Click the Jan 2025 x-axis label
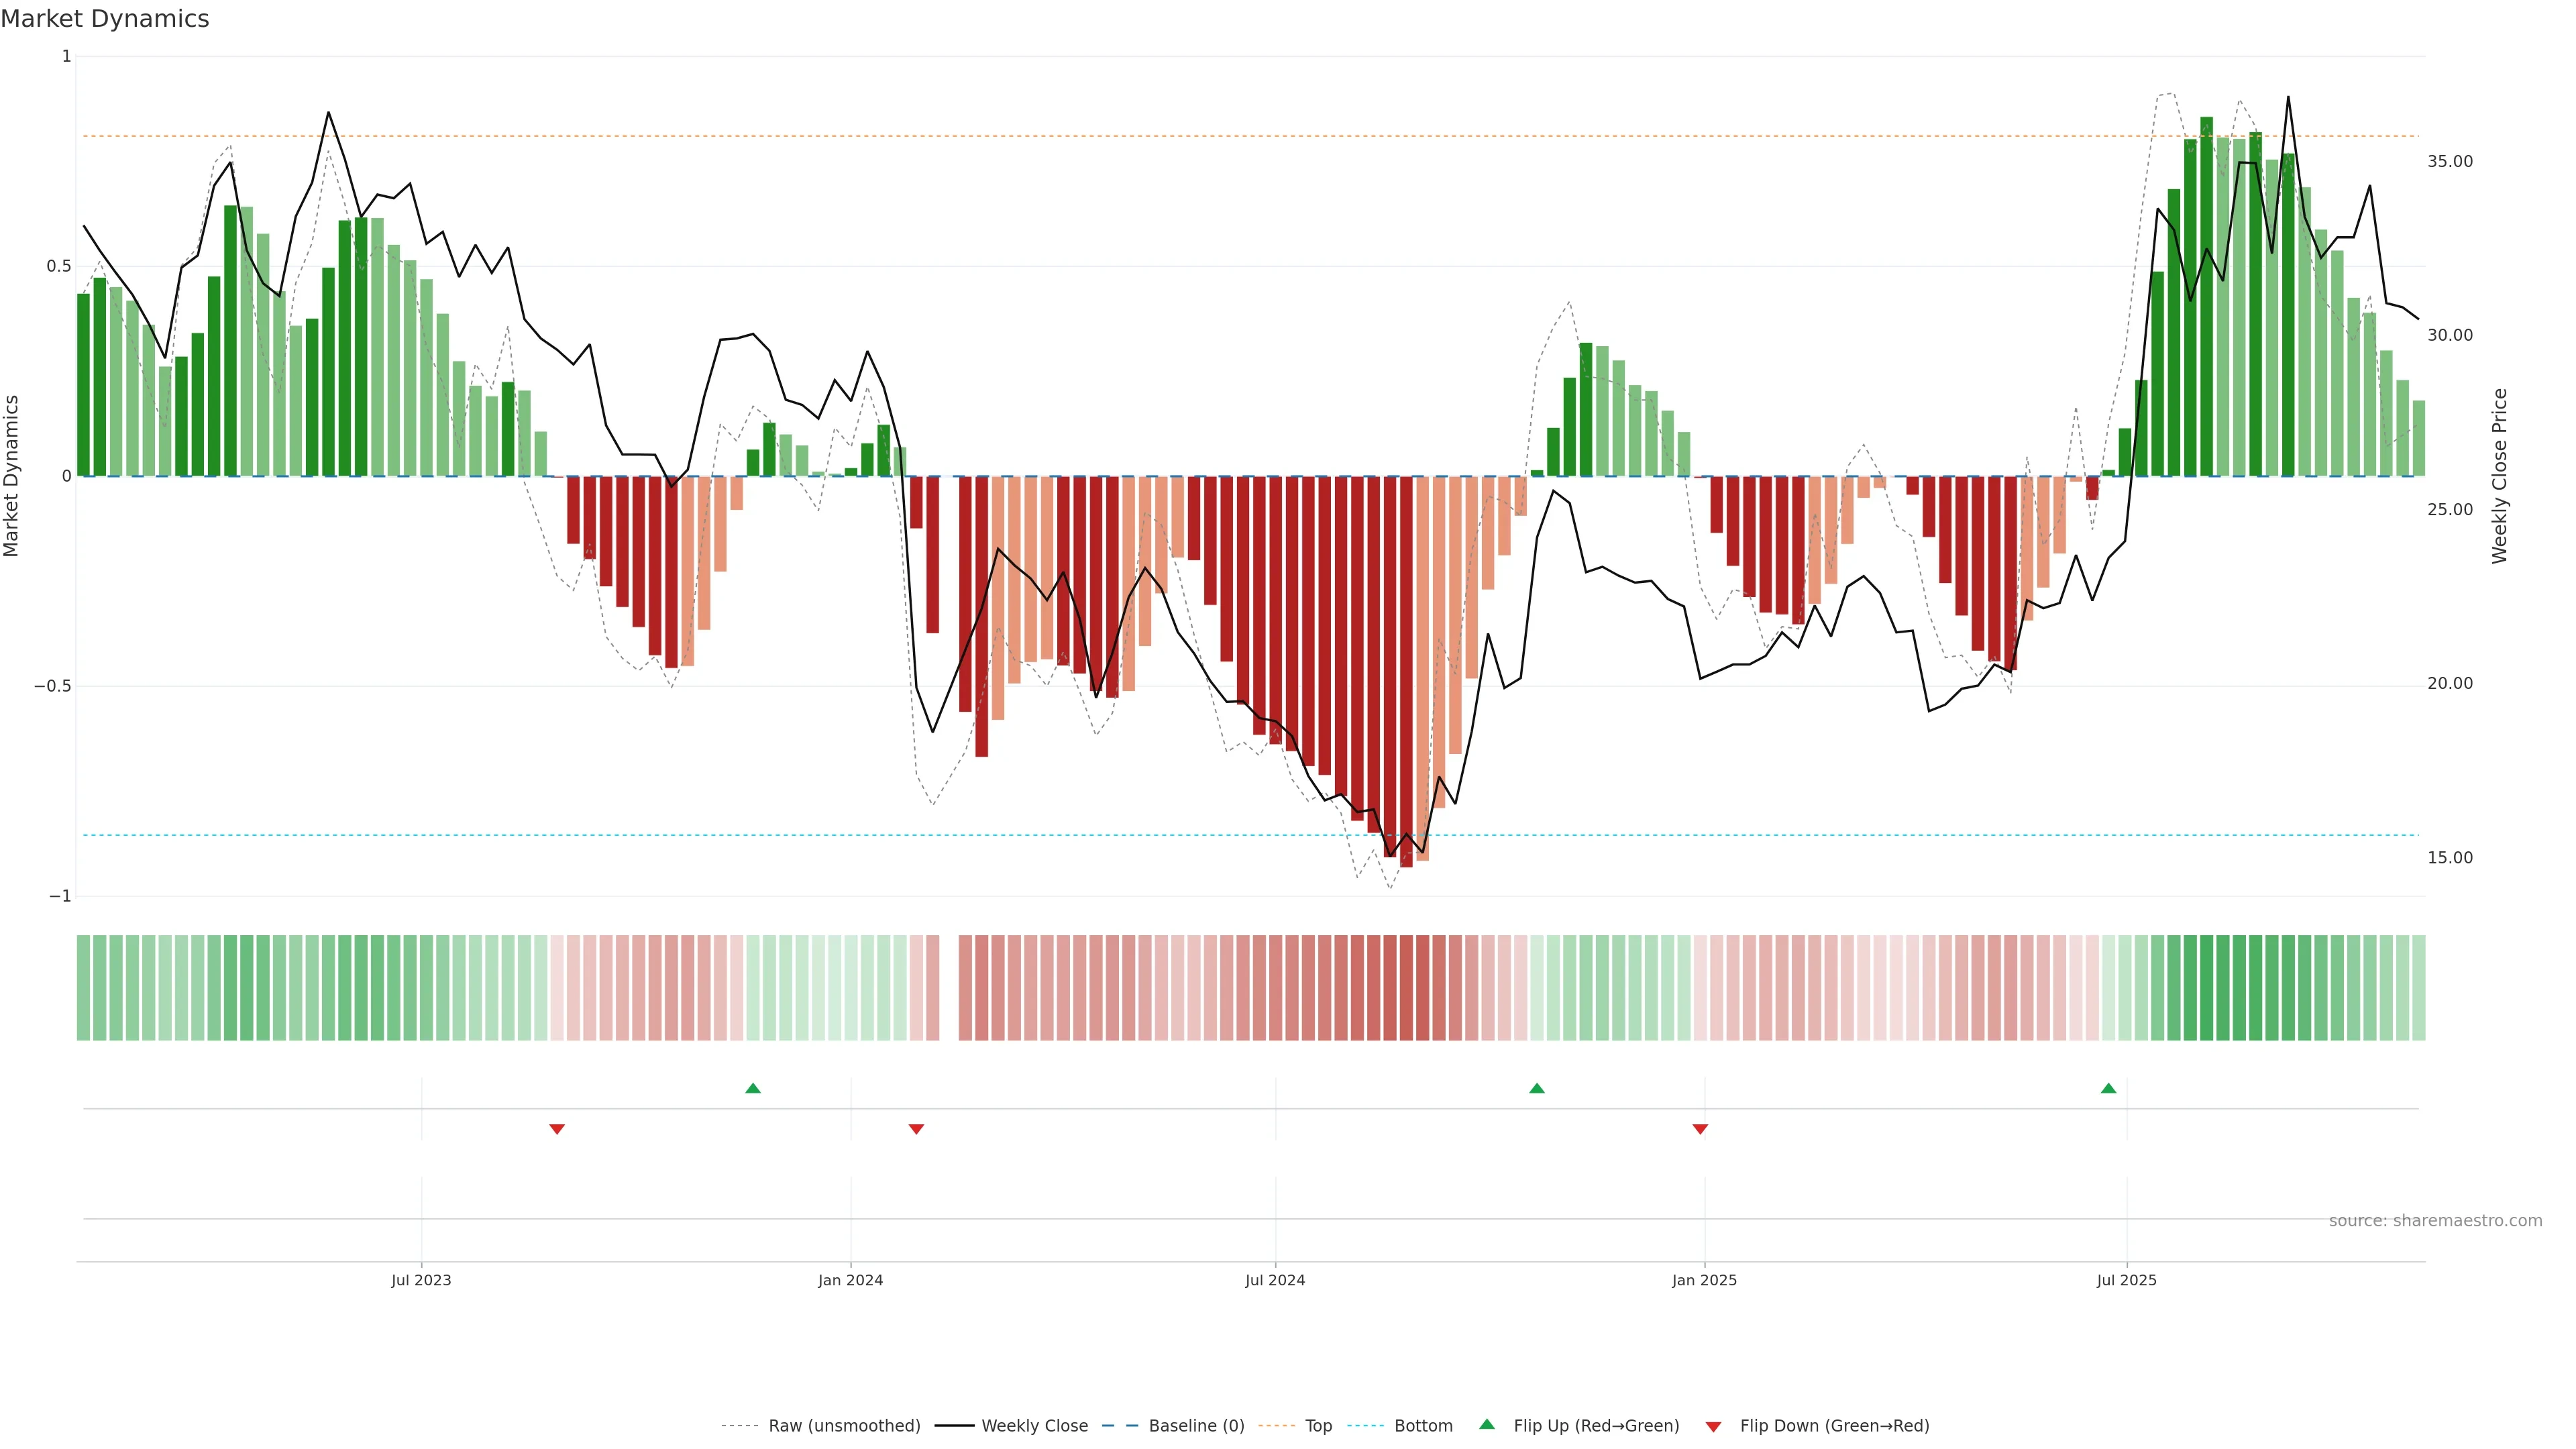2576x1449 pixels. [x=1704, y=1280]
